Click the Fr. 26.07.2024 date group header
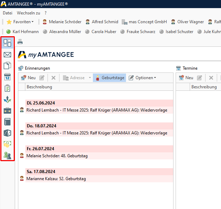 pos(99,149)
